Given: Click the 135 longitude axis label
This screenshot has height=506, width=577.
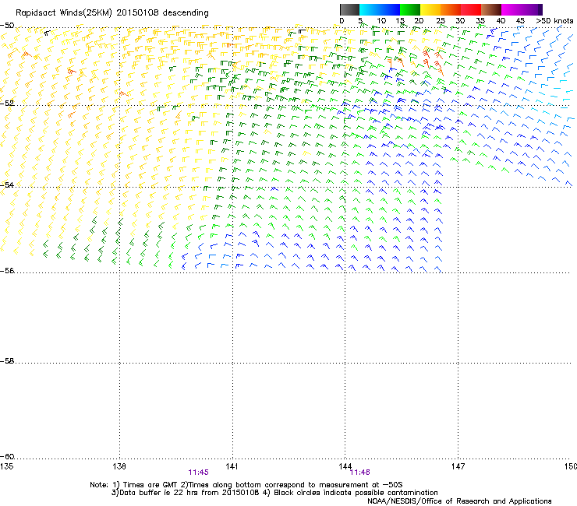Looking at the screenshot, I should [6, 466].
